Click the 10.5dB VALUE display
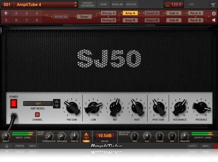This screenshot has width=218, height=162. (105, 136)
